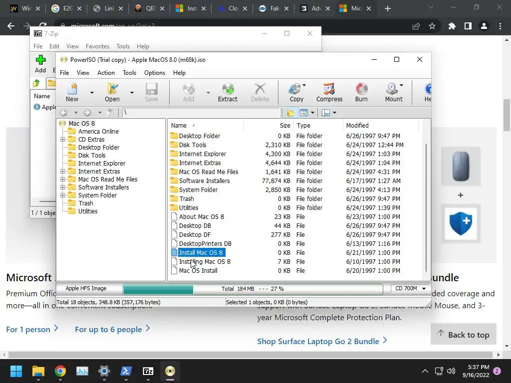Click the Copy toolbar icon
The width and height of the screenshot is (511, 383).
pos(296,92)
